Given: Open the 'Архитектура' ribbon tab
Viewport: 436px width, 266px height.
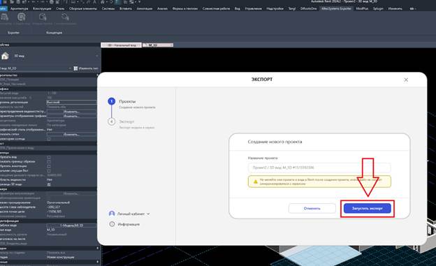Looking at the screenshot, I should click(x=20, y=8).
